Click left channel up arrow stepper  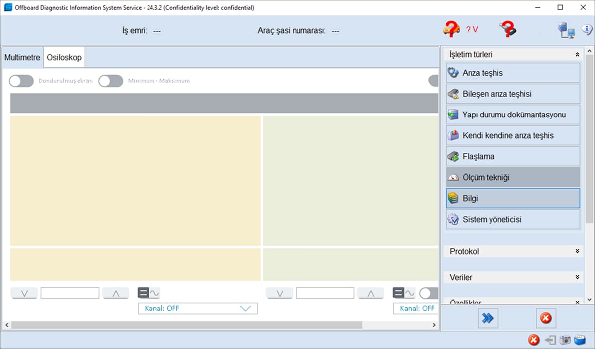(115, 293)
